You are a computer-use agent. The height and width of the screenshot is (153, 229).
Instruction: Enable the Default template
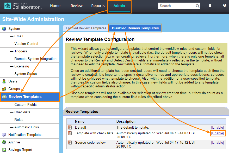pos(217,127)
